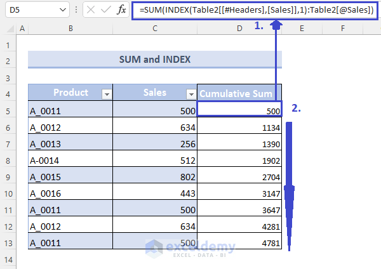
Task: Click the SUM and INDEX title cell
Action: 155,60
